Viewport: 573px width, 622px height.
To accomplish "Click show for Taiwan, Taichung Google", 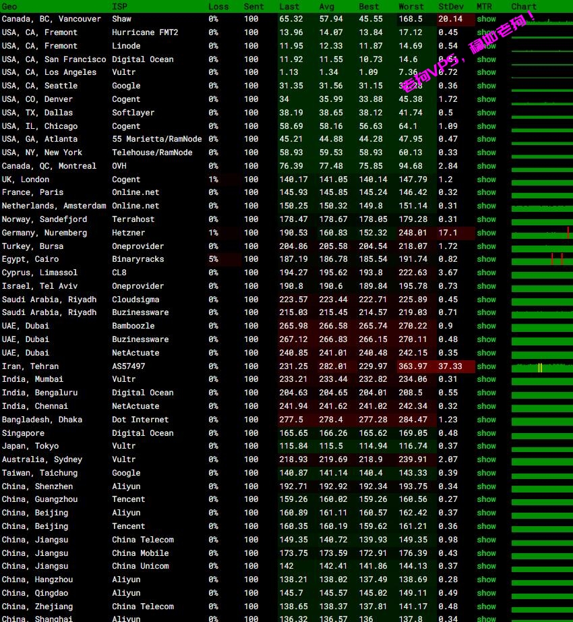I will point(486,473).
